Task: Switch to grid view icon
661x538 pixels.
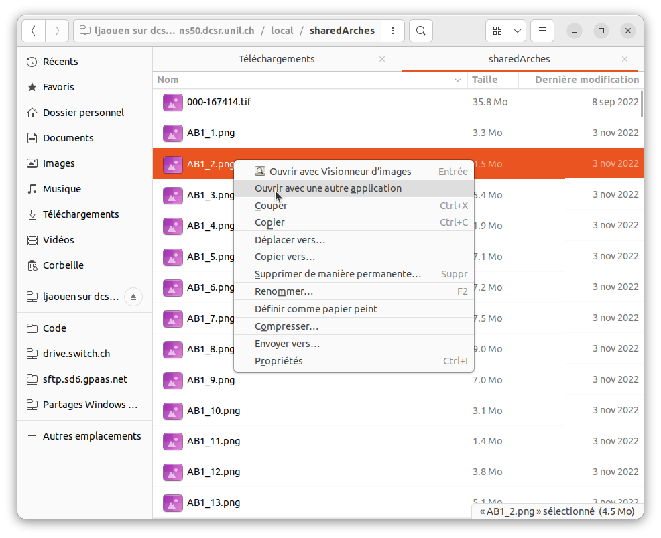Action: point(497,31)
